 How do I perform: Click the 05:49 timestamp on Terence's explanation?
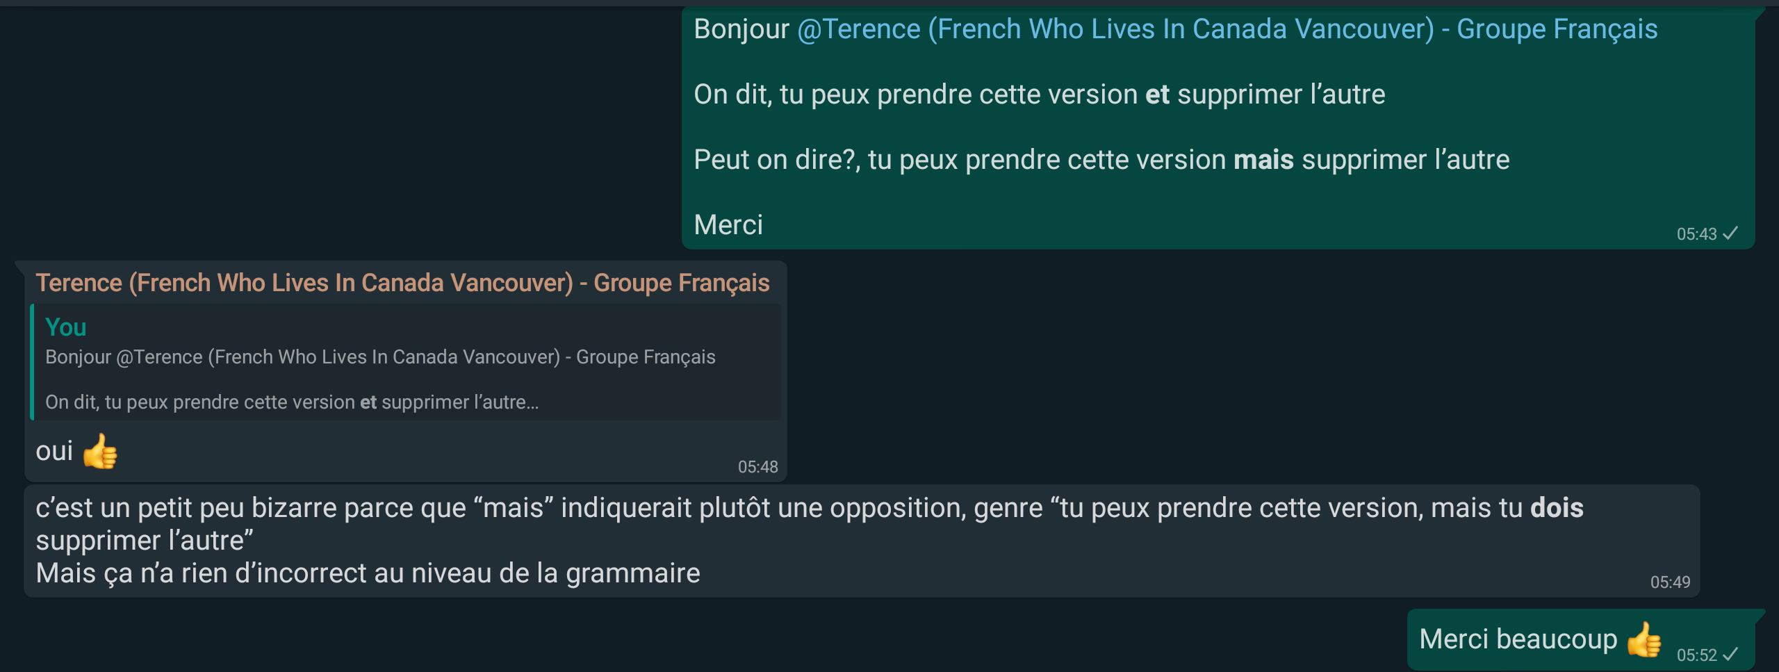1670,582
